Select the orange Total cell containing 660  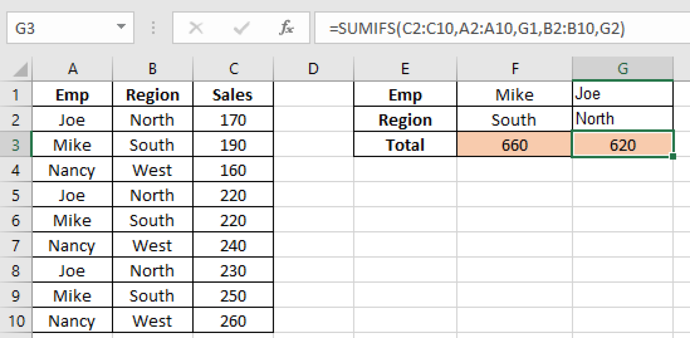[514, 145]
